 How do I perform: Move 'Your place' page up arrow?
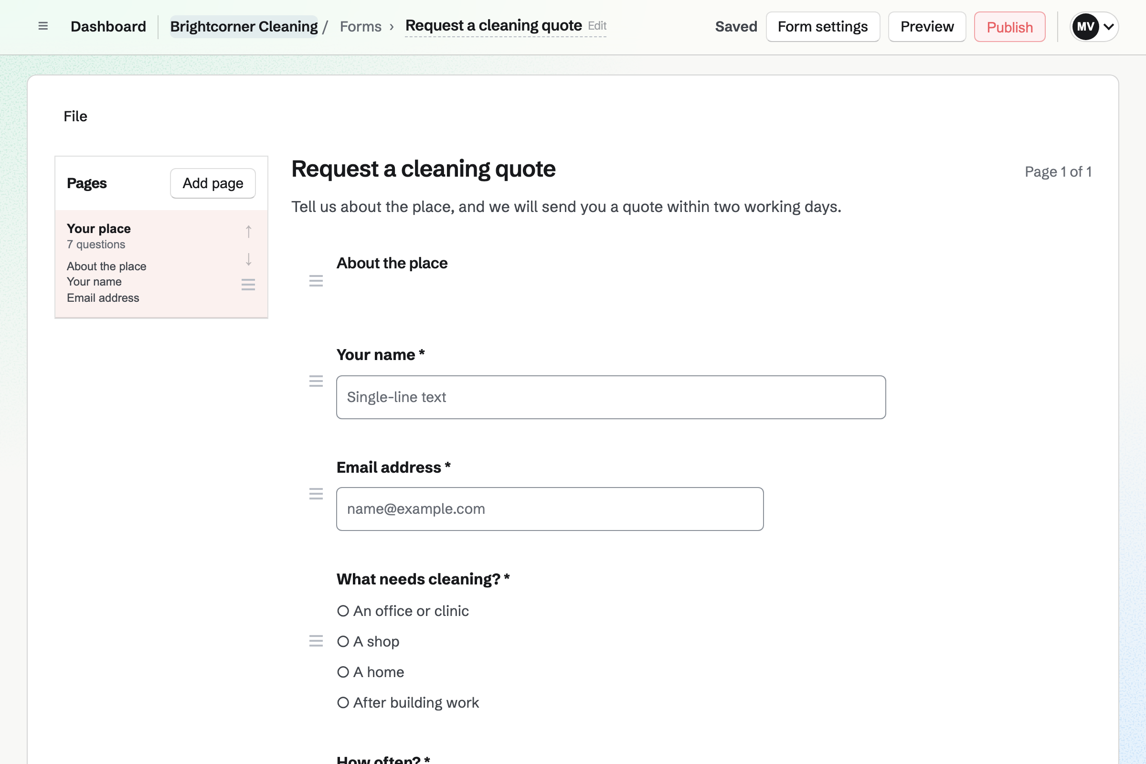tap(248, 232)
